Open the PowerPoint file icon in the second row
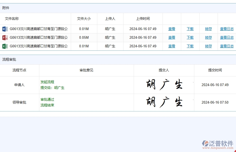The image size is (236, 152). [6, 37]
